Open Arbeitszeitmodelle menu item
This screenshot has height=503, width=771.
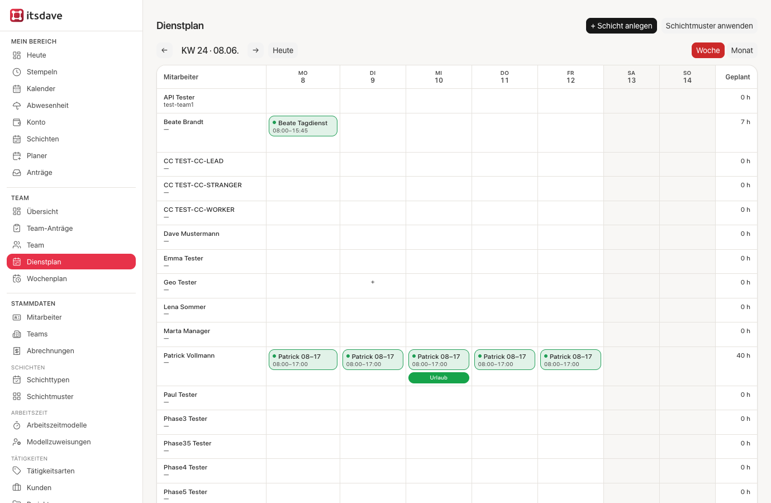(x=71, y=425)
